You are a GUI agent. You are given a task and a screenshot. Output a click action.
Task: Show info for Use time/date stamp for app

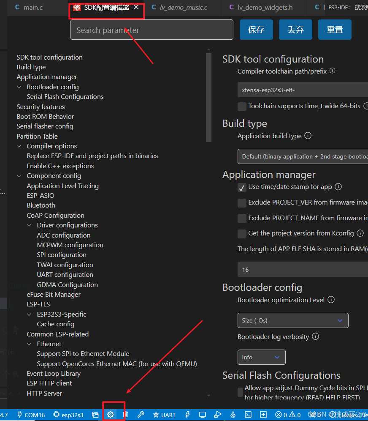click(x=338, y=186)
